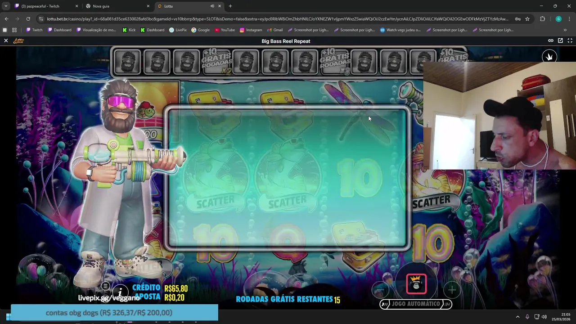Open the volume tray icon
576x324 pixels.
tap(544, 317)
